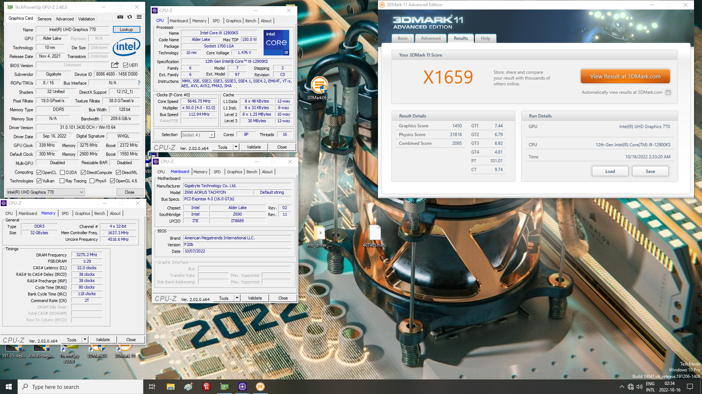Click the Bus Interface question mark icon

[x=139, y=83]
